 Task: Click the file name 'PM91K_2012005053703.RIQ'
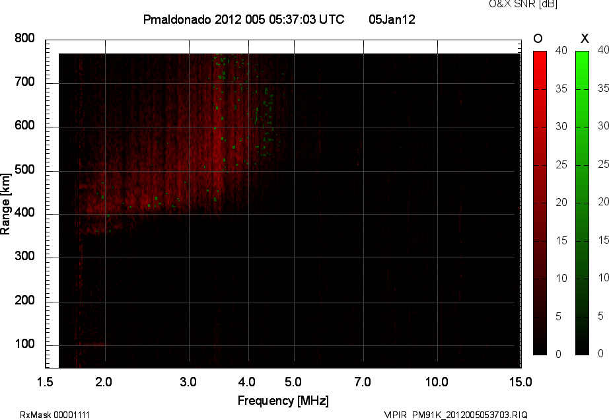pyautogui.click(x=470, y=415)
